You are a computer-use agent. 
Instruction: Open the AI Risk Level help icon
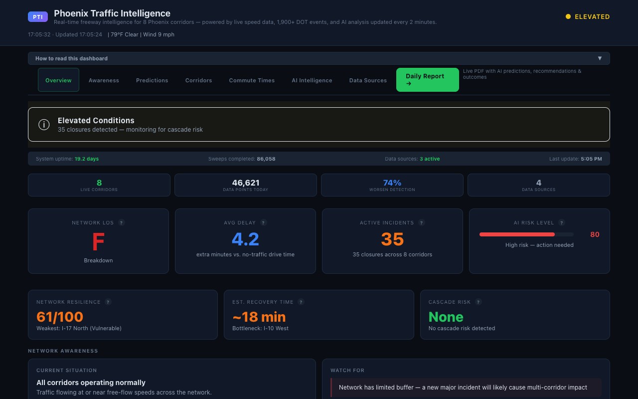pyautogui.click(x=562, y=222)
